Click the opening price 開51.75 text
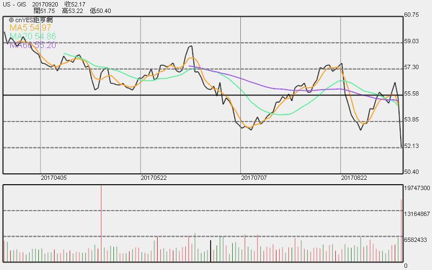Viewport: 432px width, 270px height. (x=45, y=11)
